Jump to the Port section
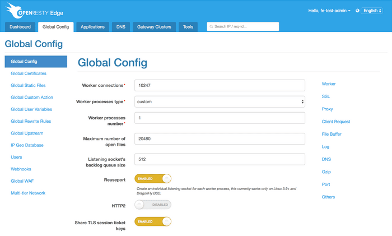392x236 pixels. tap(326, 184)
